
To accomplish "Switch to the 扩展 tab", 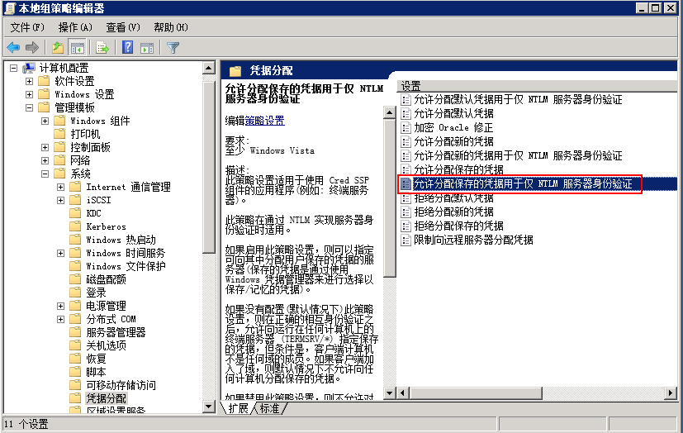I will click(239, 408).
